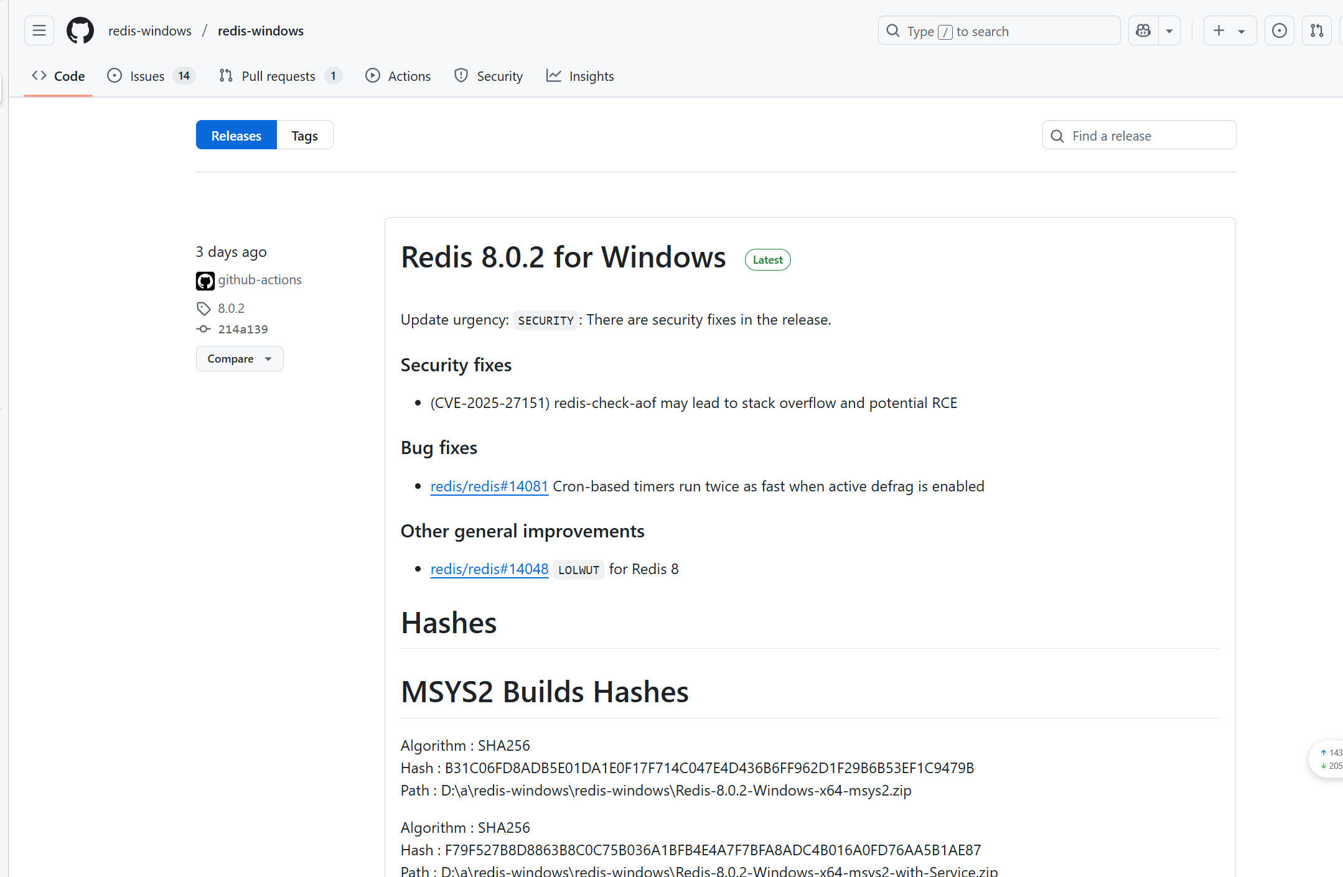Click the github-actions avatar icon

click(205, 281)
